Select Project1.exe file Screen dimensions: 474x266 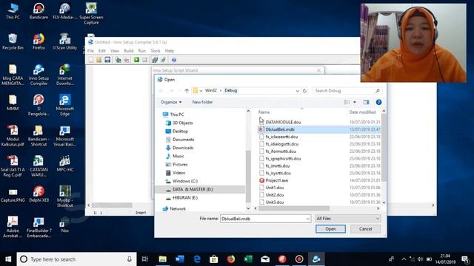pos(276,180)
